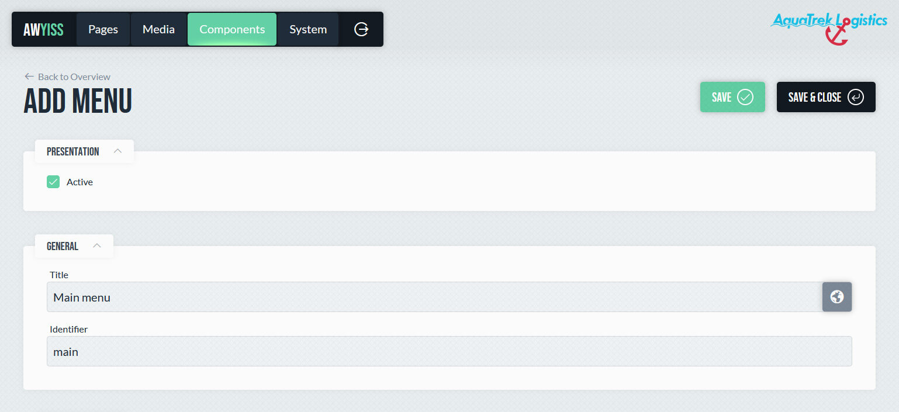Screen dimensions: 899x412
Task: Toggle the Active checkbox
Action: tap(53, 182)
